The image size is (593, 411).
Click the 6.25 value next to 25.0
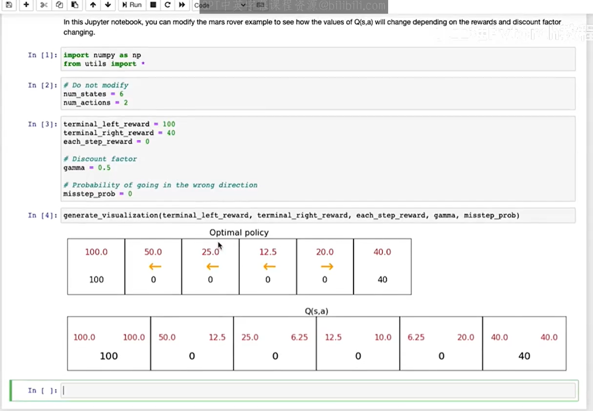coord(299,337)
